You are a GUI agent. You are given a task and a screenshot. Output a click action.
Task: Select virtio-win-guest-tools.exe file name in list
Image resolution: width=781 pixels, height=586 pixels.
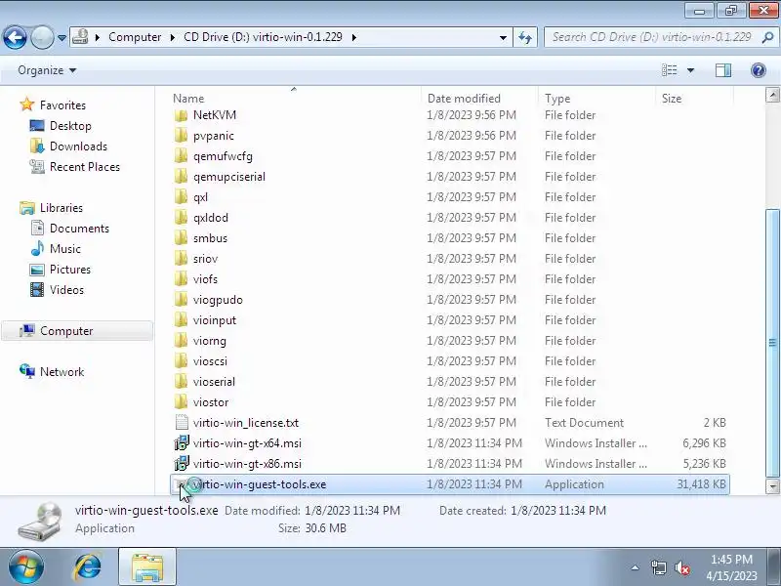(260, 484)
